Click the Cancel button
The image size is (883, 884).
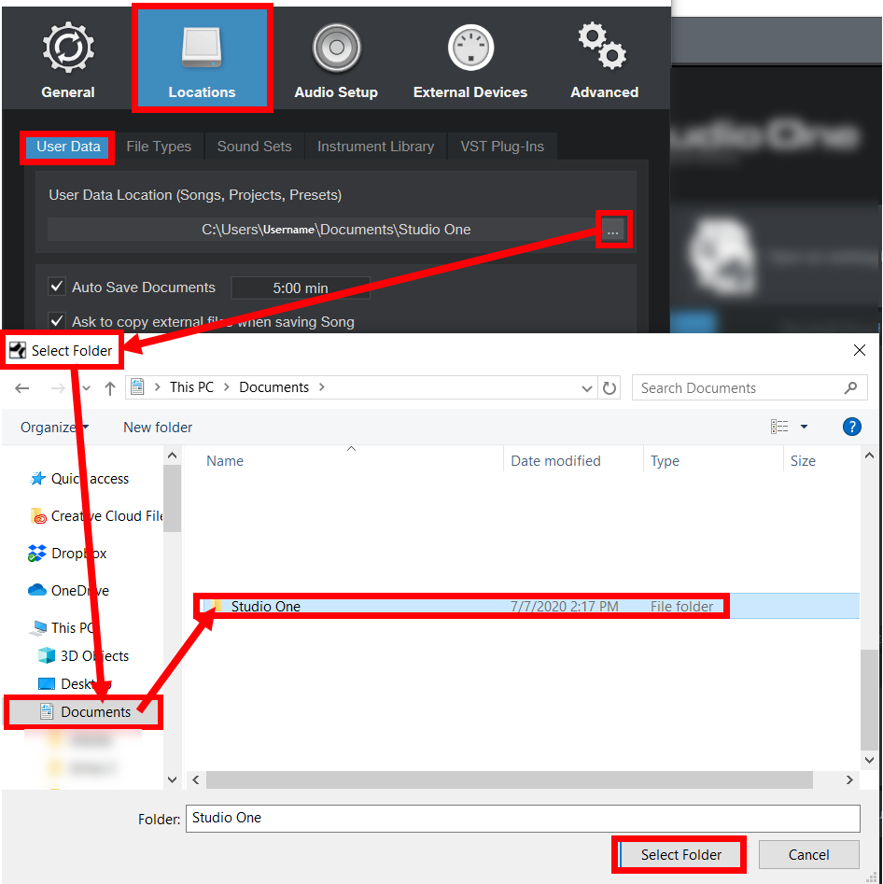click(808, 855)
